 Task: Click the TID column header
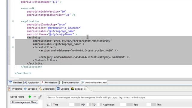click(94, 105)
